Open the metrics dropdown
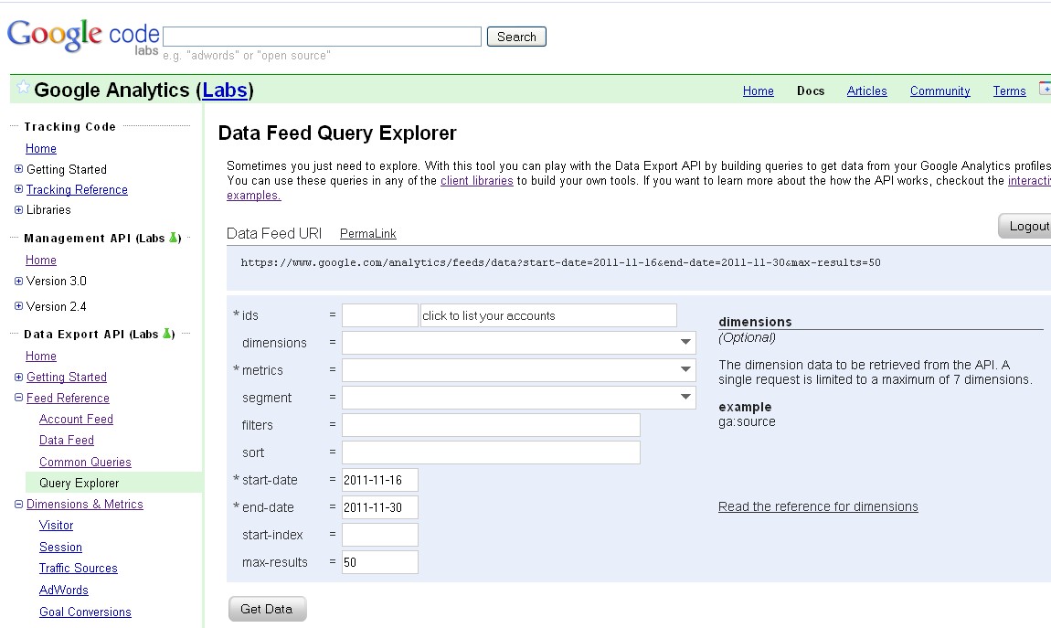This screenshot has height=628, width=1051. pos(685,369)
